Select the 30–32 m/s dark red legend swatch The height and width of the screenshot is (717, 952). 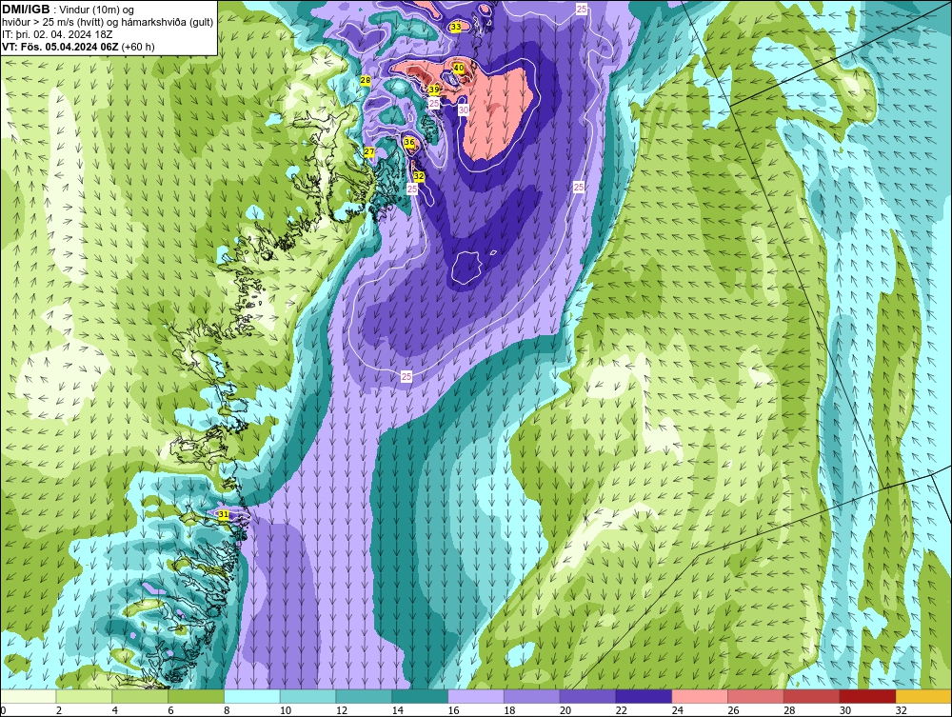tap(867, 696)
